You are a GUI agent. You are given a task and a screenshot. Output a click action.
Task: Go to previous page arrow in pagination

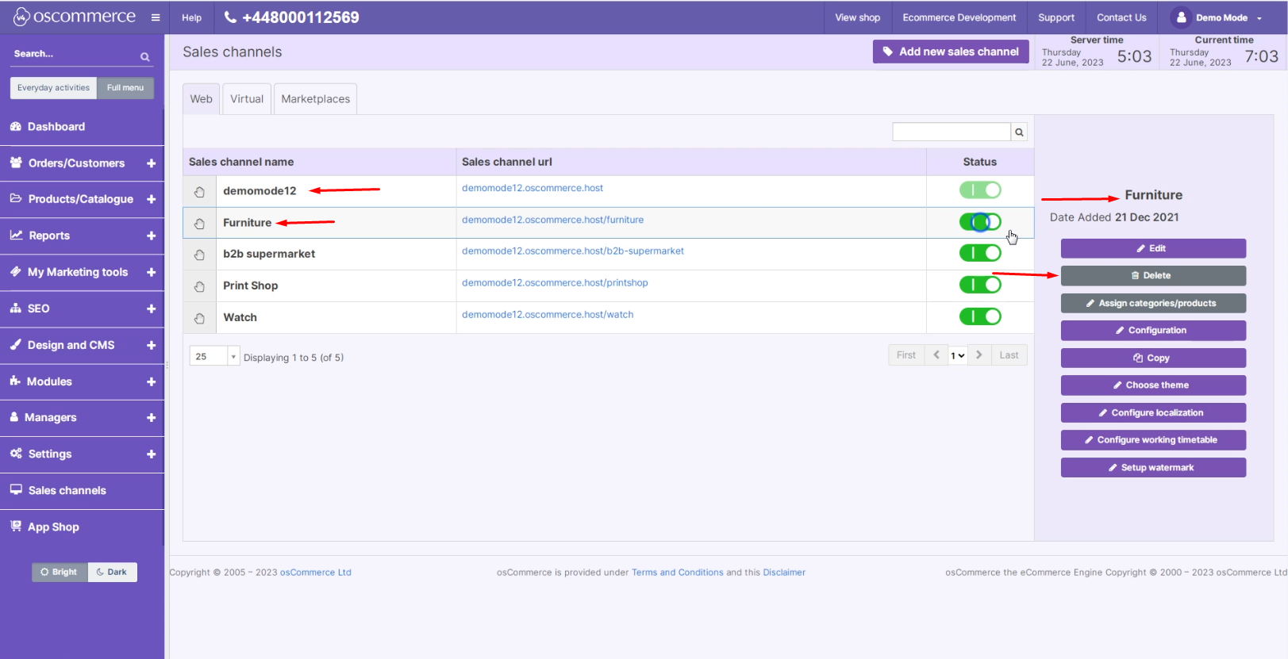(936, 355)
